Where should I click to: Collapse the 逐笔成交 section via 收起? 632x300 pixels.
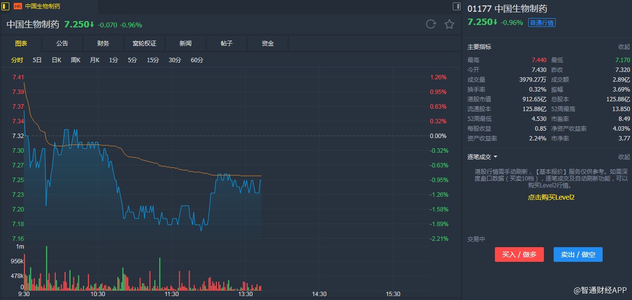click(624, 157)
